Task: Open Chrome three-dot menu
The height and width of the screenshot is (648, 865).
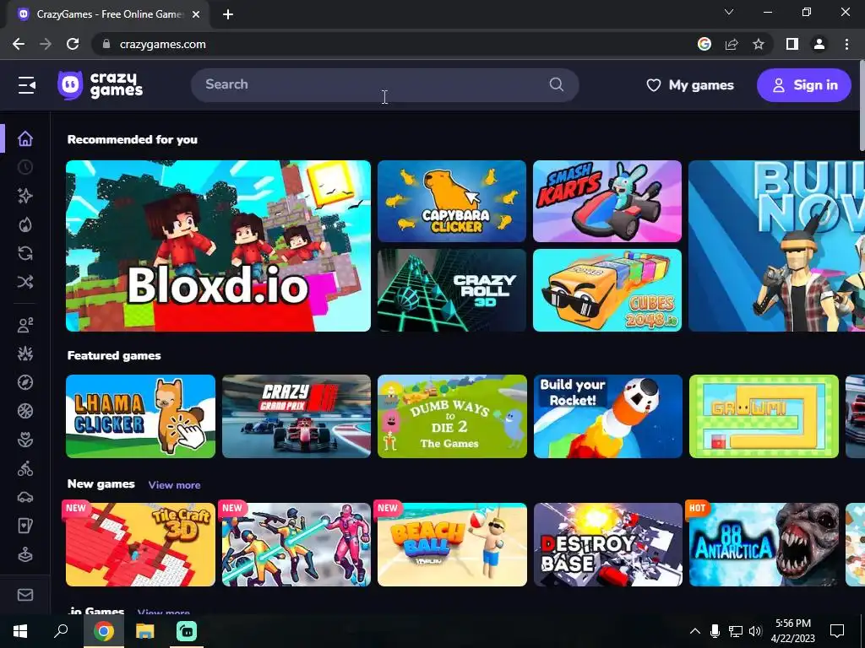Action: click(x=846, y=44)
